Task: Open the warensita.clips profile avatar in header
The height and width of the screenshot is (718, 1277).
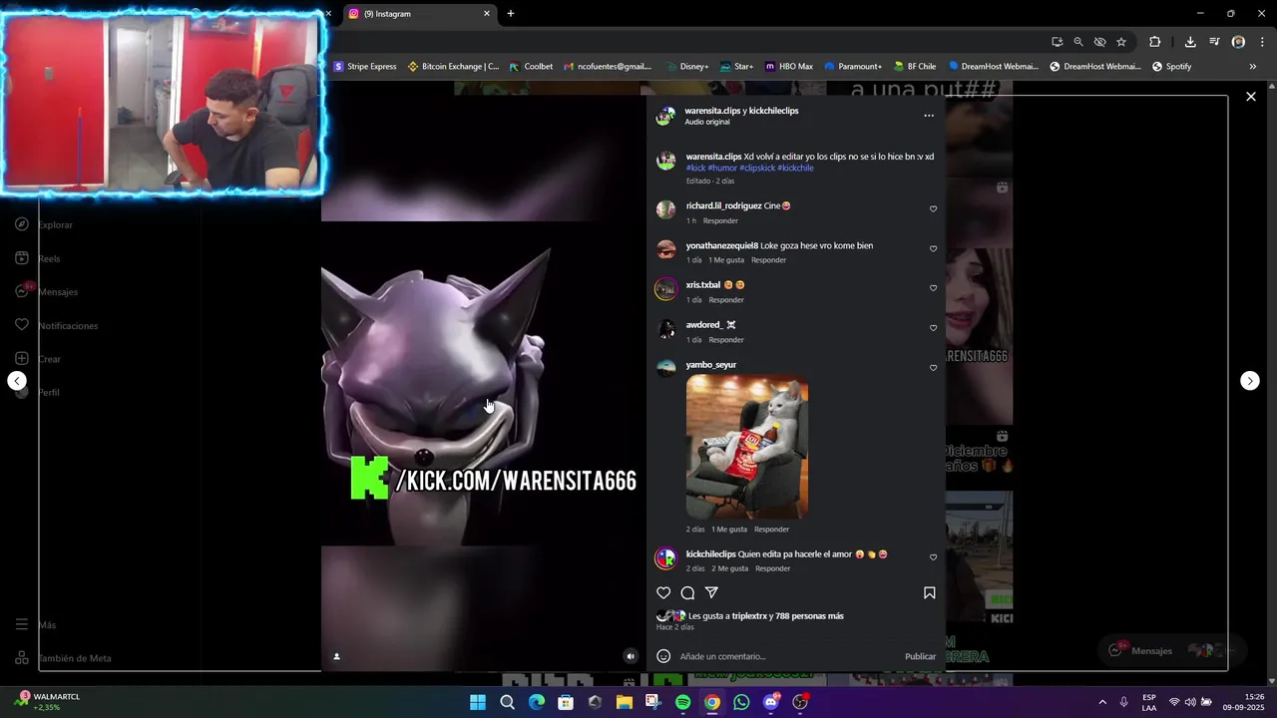Action: 665,116
